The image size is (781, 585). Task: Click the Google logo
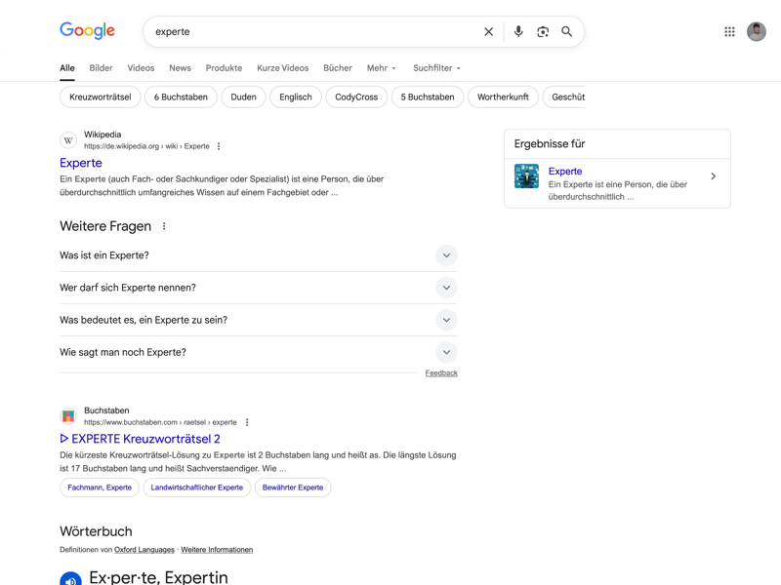tap(87, 30)
